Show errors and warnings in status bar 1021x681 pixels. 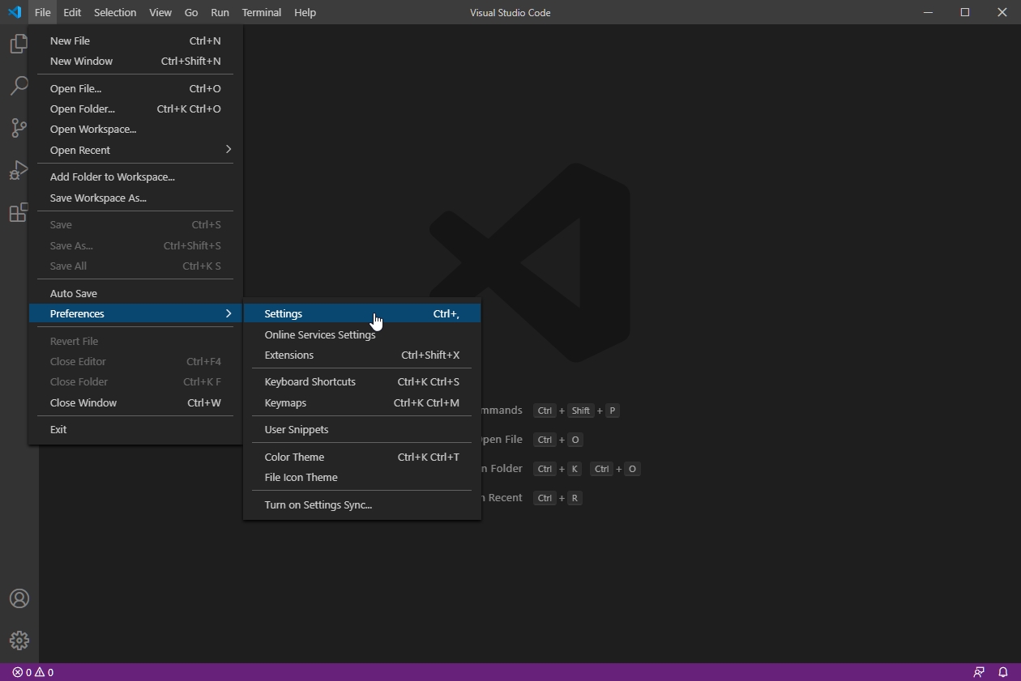tap(33, 672)
